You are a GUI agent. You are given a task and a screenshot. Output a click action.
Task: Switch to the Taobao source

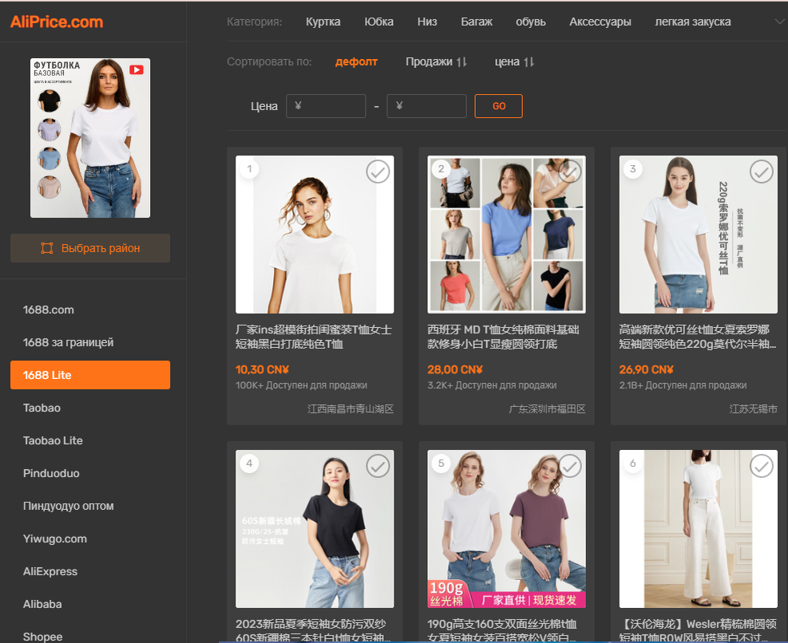click(42, 408)
